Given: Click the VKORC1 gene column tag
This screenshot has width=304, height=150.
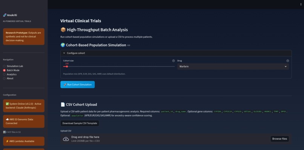Looking at the screenshot, I should coord(268,112).
